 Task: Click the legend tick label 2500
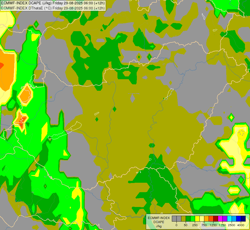(232, 225)
